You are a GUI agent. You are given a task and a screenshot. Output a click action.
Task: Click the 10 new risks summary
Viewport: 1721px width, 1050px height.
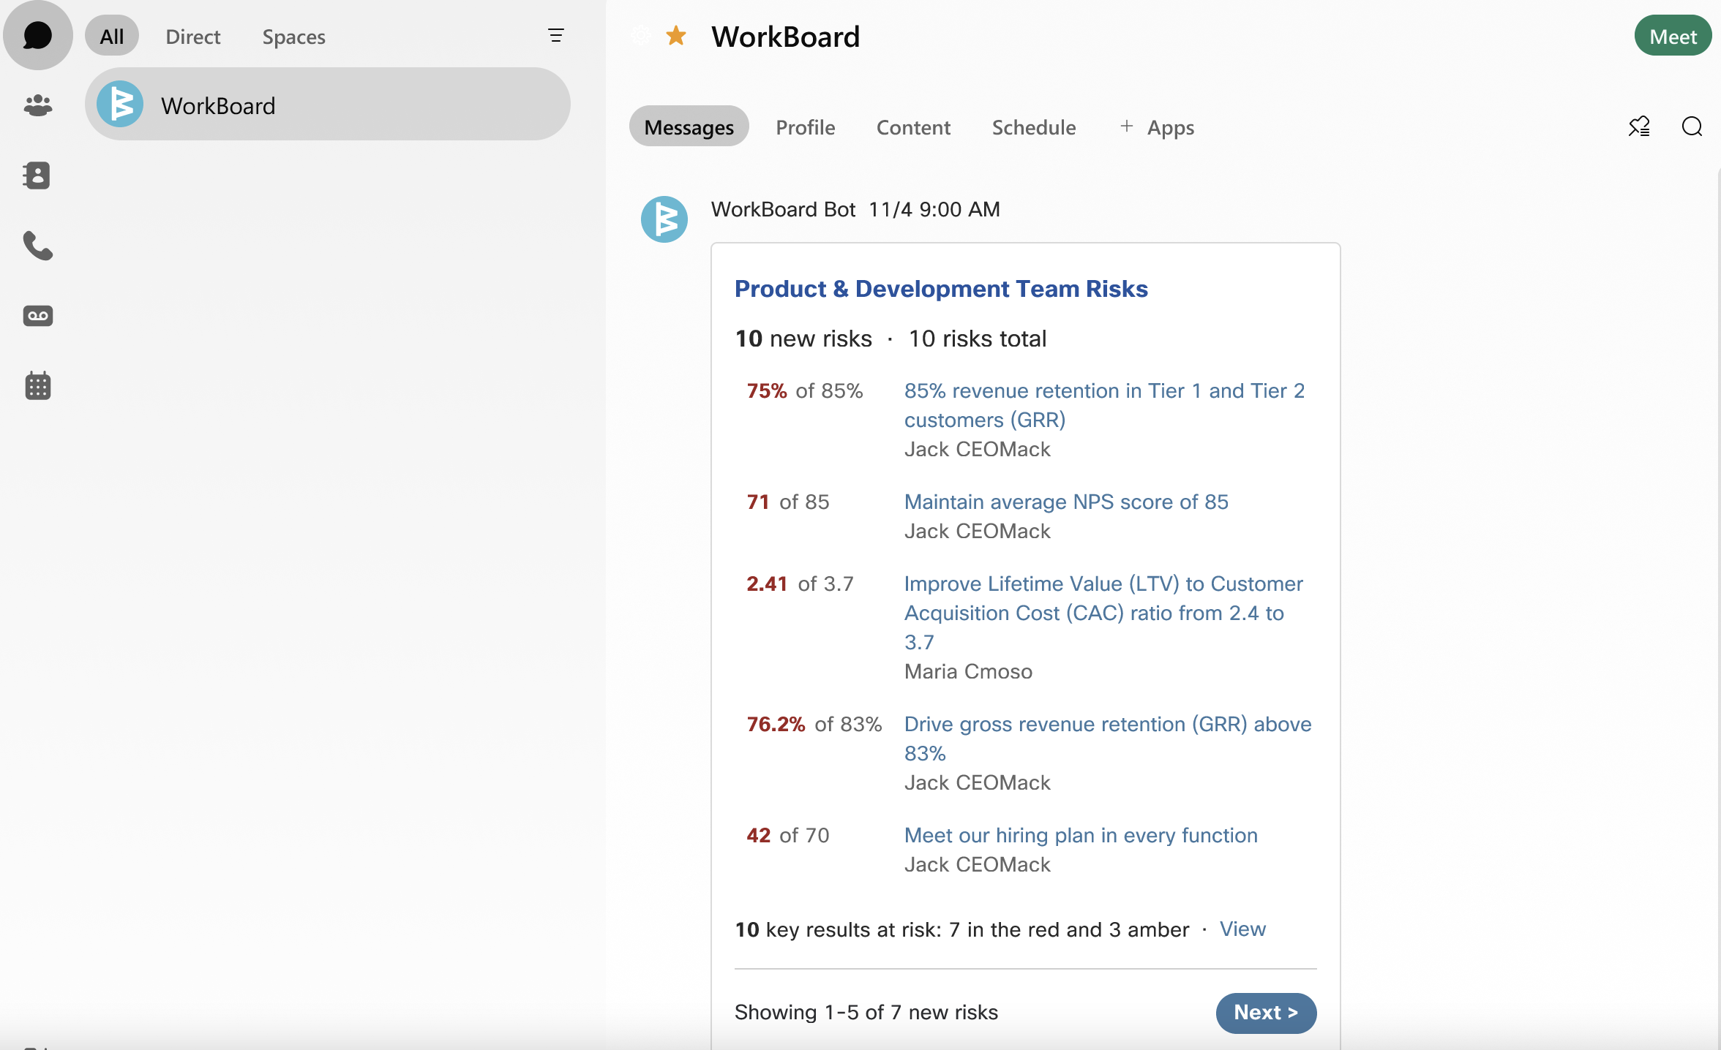803,339
